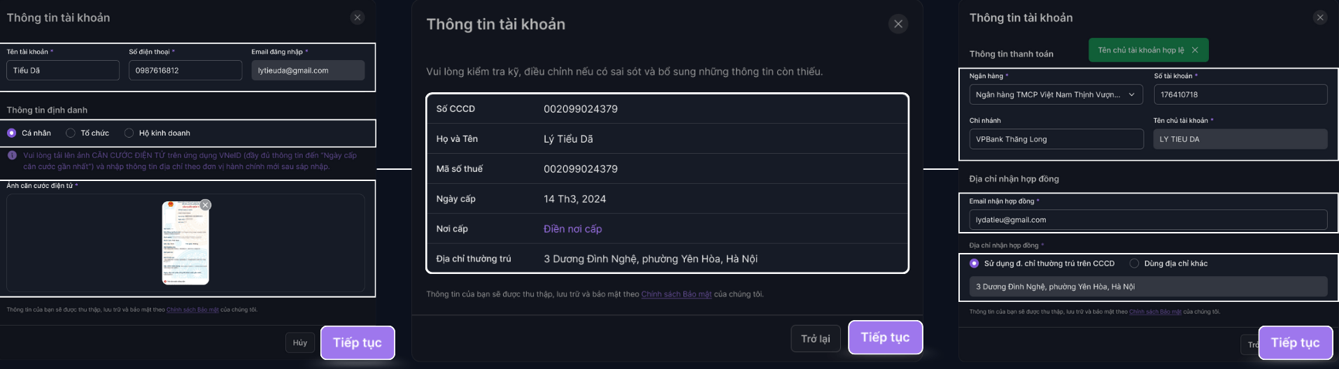Select the 'Cá nhân' radio option
Viewport: 1339px width, 369px height.
point(12,133)
